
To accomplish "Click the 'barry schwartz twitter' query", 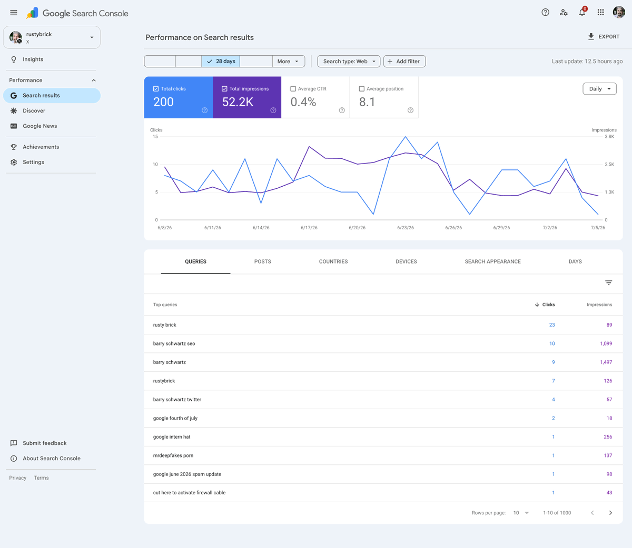I will [x=177, y=400].
